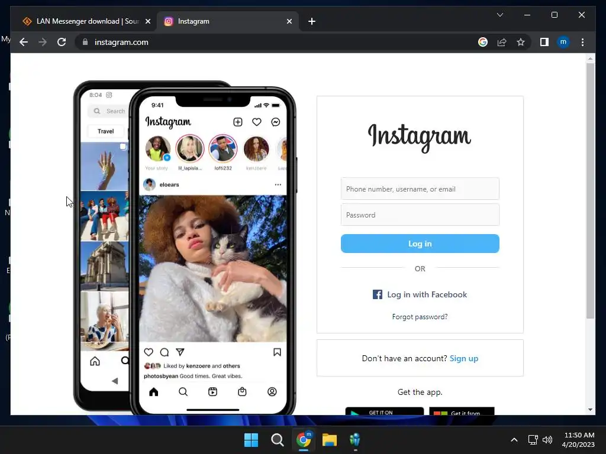The height and width of the screenshot is (454, 606).
Task: Click the search icon in front phone nav
Action: pos(183,392)
